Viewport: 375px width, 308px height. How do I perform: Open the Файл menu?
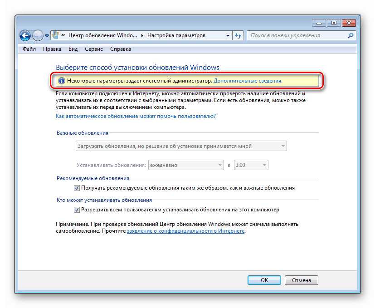[x=29, y=49]
